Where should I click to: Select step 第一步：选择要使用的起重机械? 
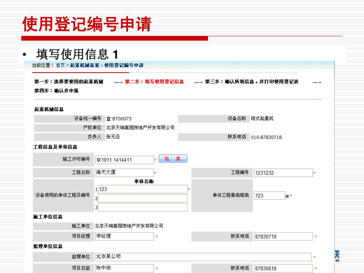point(69,82)
